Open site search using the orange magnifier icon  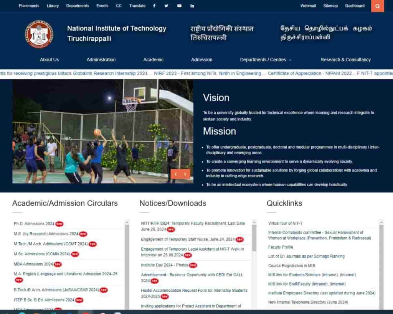(x=377, y=6)
